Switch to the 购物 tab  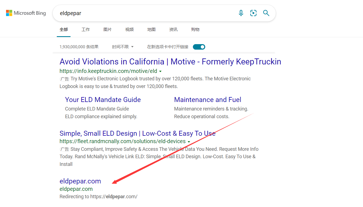[195, 29]
